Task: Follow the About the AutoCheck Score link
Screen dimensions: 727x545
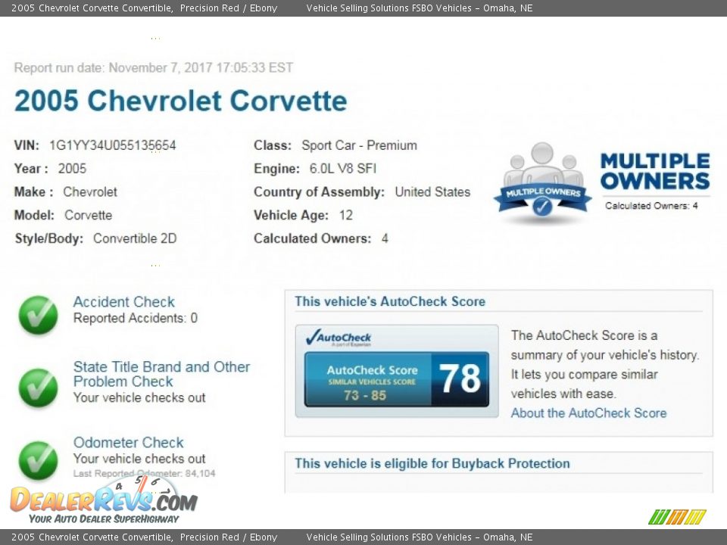Action: point(588,413)
